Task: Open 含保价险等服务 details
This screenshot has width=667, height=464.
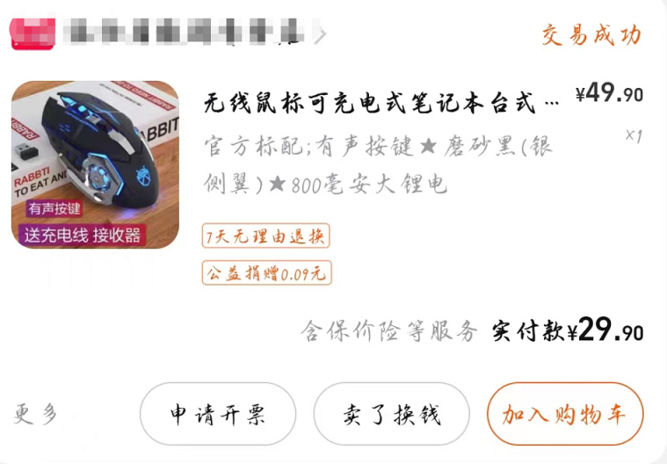Action: pos(389,331)
